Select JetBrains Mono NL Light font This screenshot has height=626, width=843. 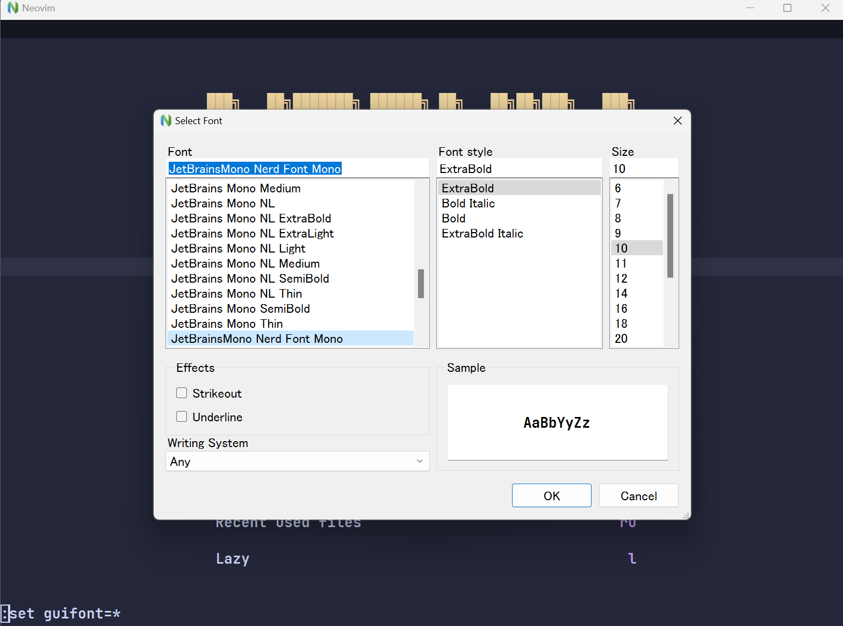[291, 249]
